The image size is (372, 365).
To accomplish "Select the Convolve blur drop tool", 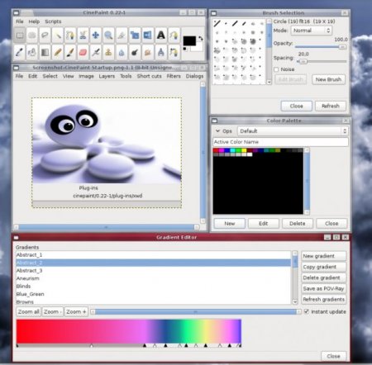I will 122,52.
